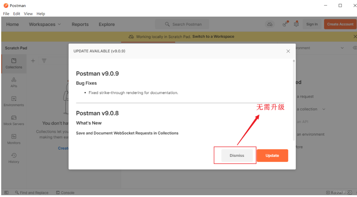Go to the Home tab

pyautogui.click(x=12, y=24)
